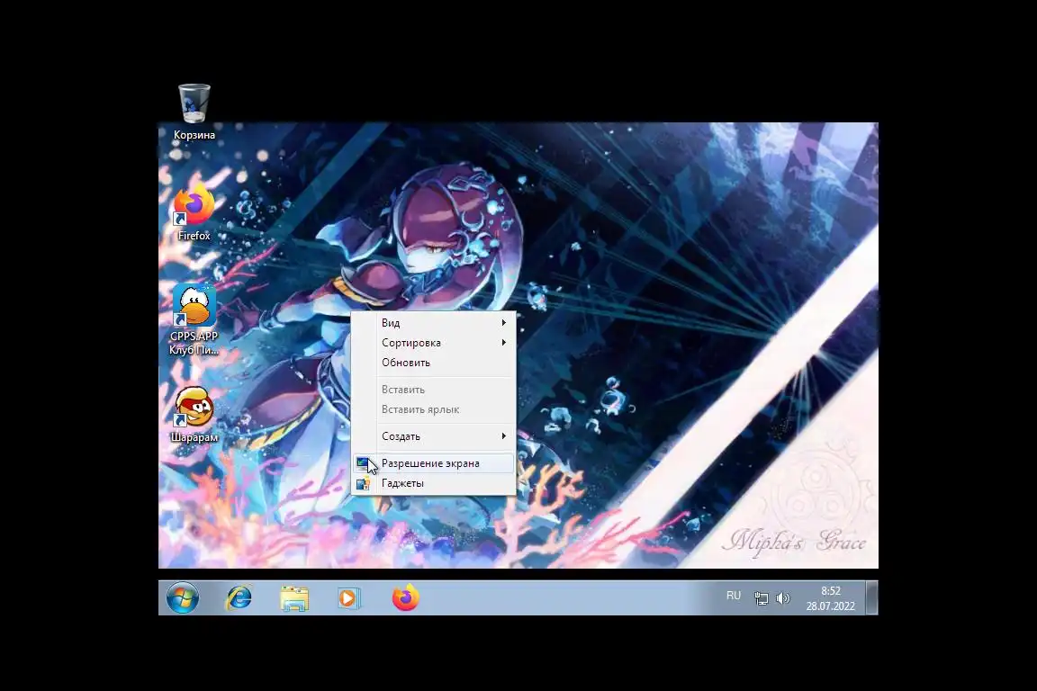Viewport: 1037px width, 691px height.
Task: Open the Windows Start menu orb
Action: (183, 597)
